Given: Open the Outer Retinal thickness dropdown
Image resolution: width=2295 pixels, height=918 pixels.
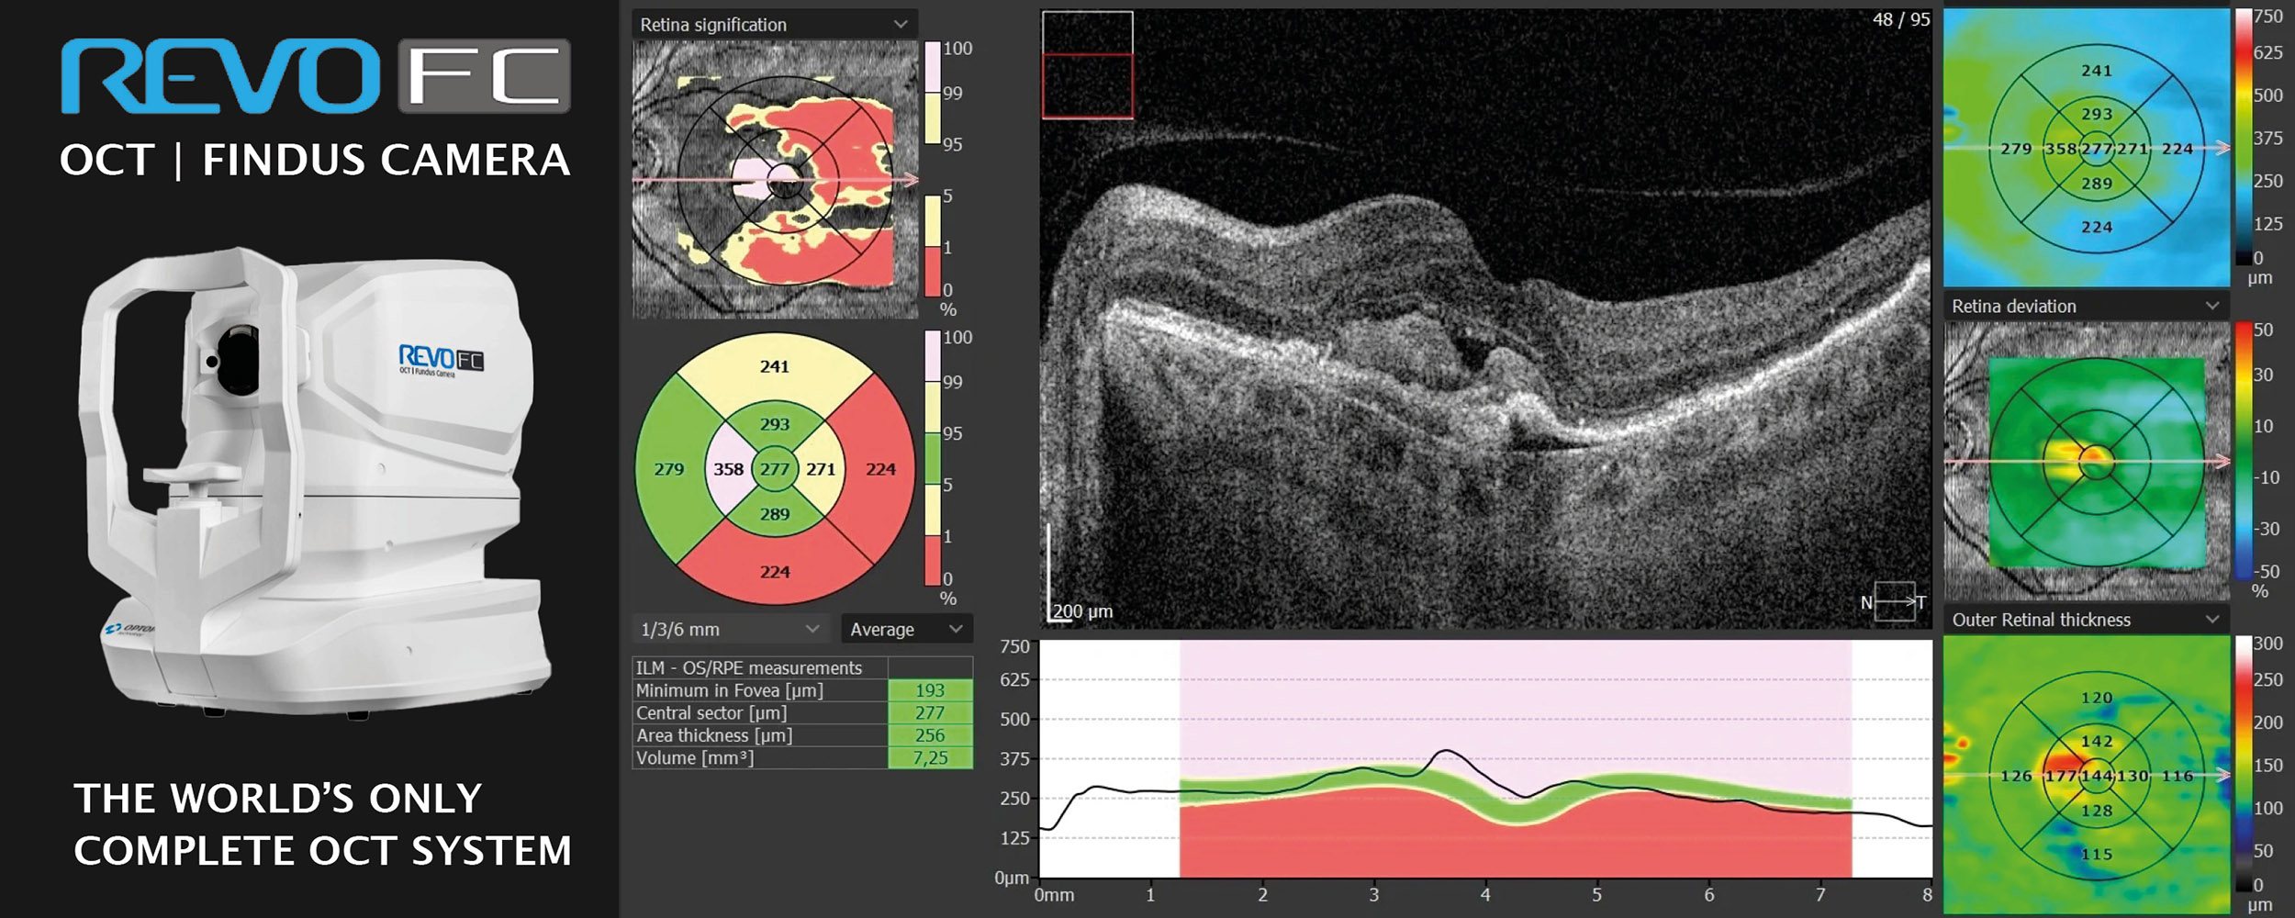Looking at the screenshot, I should [2085, 621].
